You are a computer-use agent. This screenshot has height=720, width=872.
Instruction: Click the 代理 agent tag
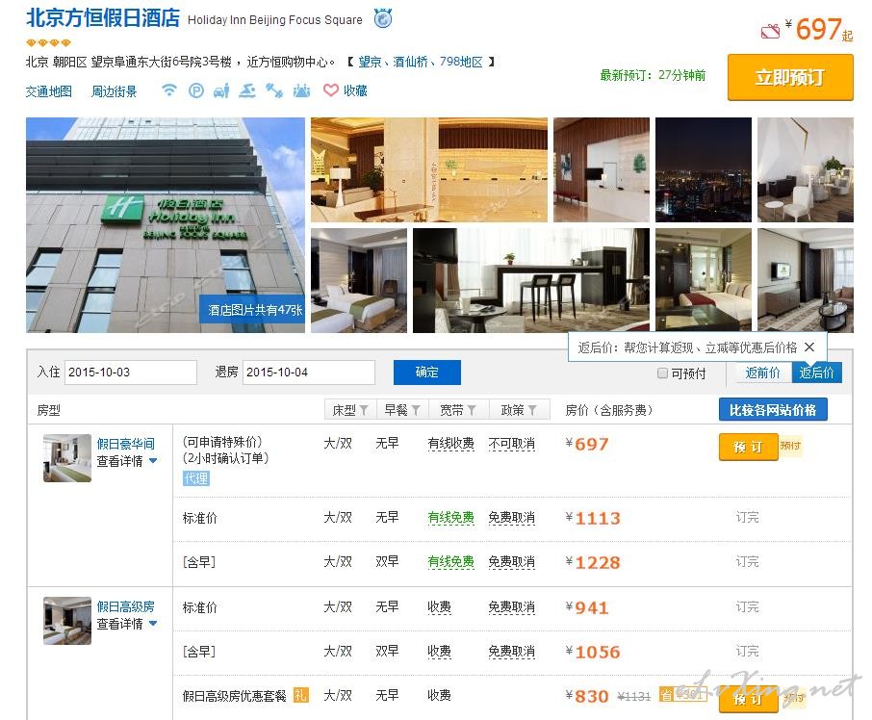click(195, 478)
